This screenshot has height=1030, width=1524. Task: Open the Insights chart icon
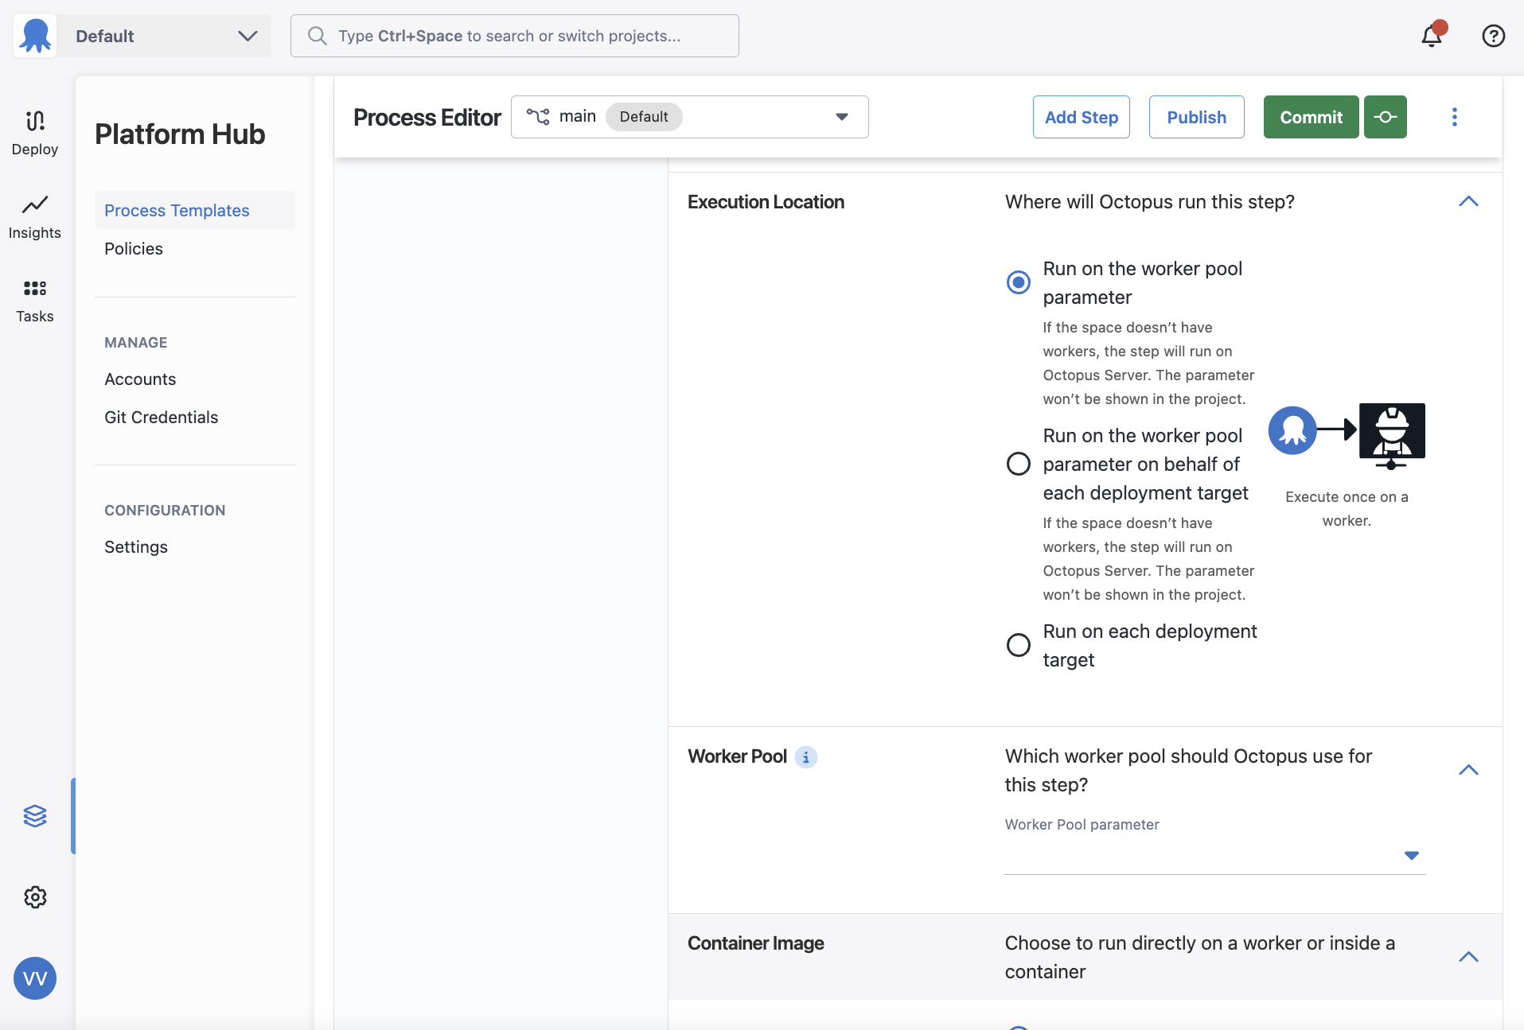click(x=35, y=204)
